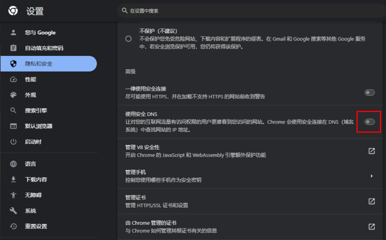Click the palette icon for 外观

pyautogui.click(x=13, y=95)
